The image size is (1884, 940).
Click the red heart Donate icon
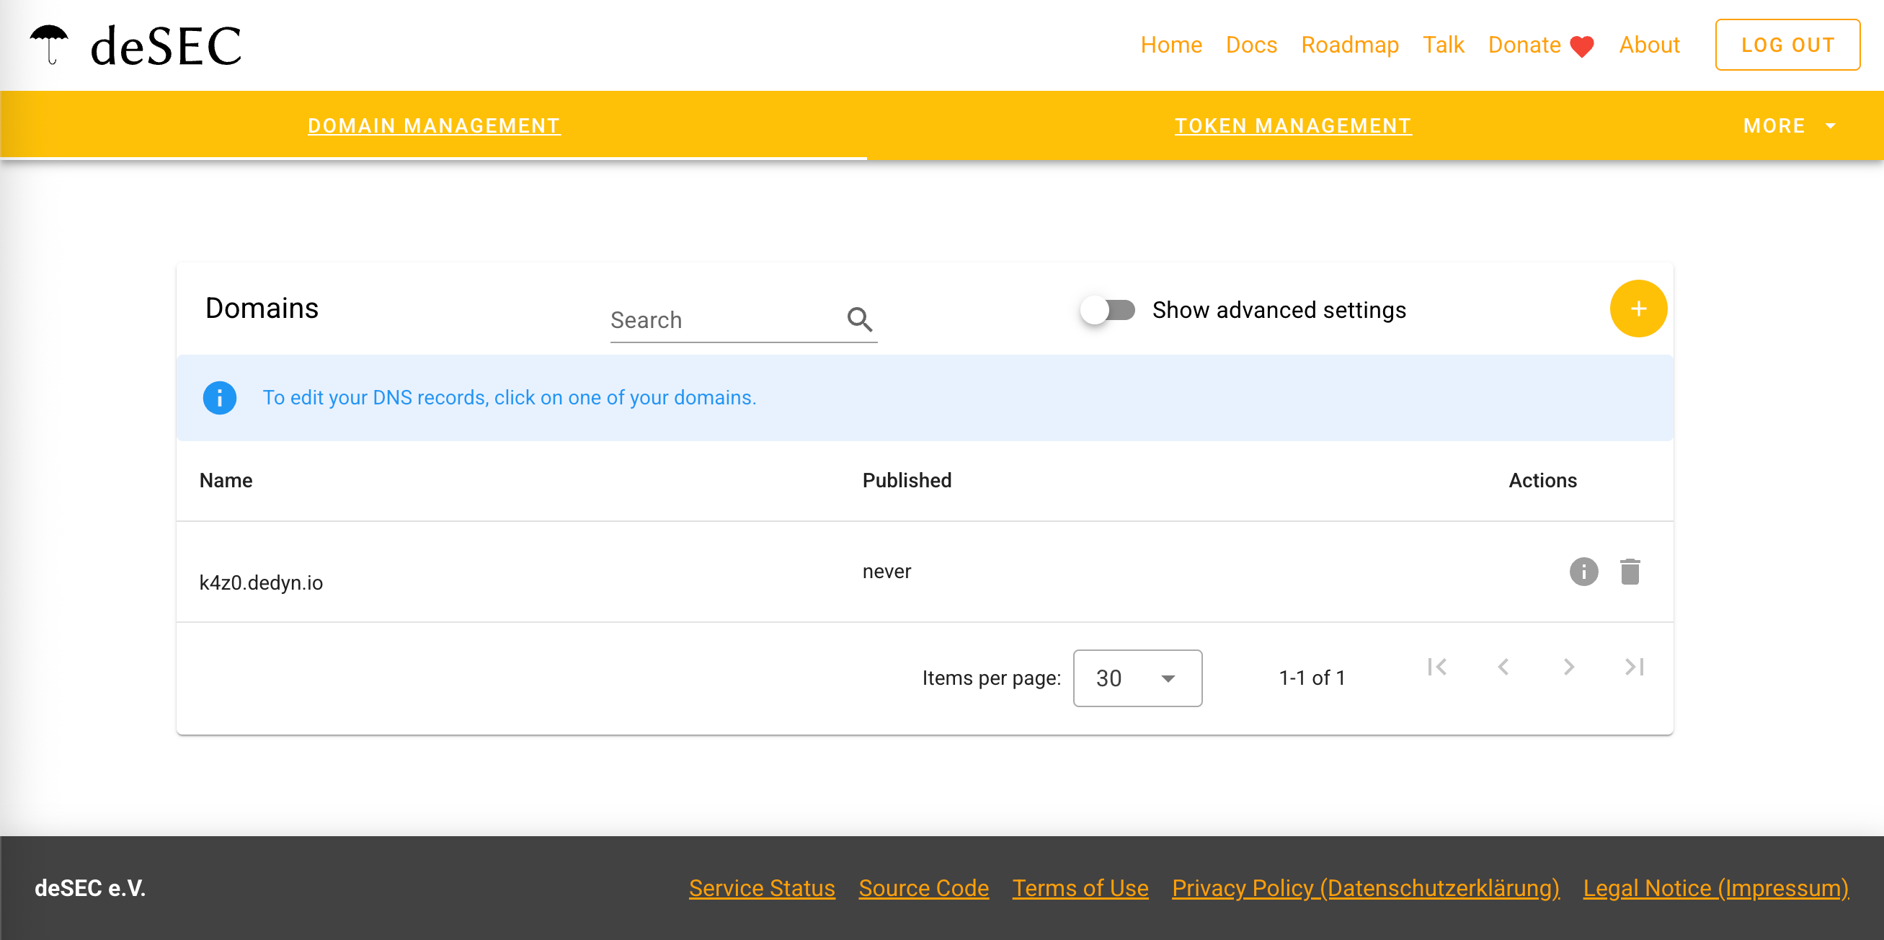1582,46
